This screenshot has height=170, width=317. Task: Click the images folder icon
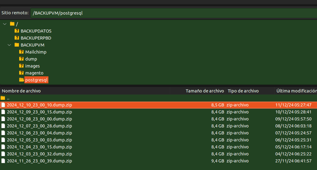tap(21, 66)
